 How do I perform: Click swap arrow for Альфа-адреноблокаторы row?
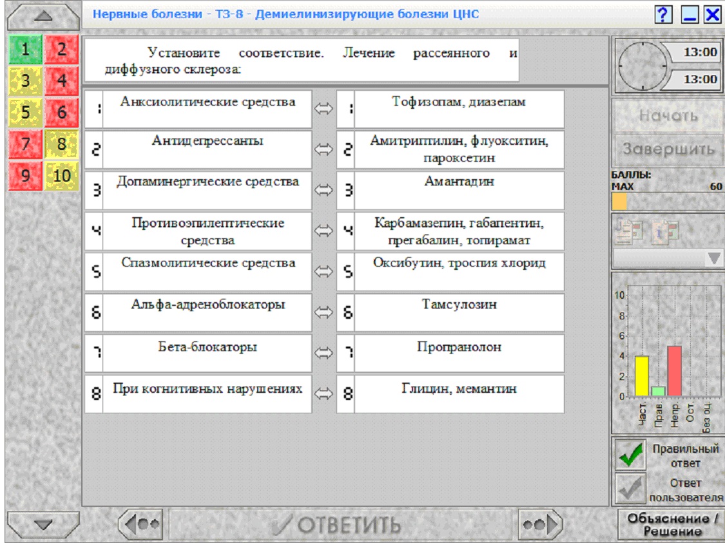pyautogui.click(x=324, y=312)
